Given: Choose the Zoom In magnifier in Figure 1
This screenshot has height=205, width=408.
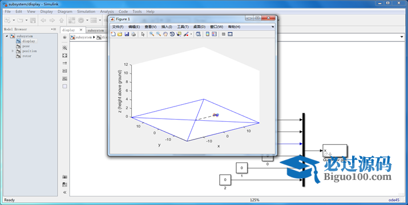Looking at the screenshot, I should pyautogui.click(x=152, y=34).
